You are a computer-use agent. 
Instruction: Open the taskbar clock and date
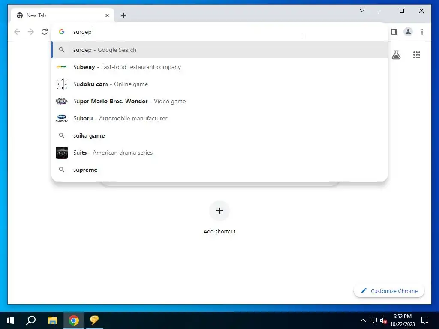click(x=402, y=320)
